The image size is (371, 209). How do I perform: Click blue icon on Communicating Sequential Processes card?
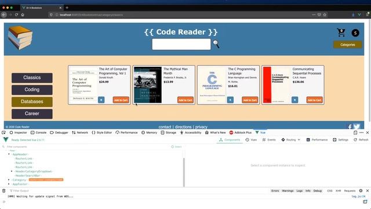tap(294, 100)
